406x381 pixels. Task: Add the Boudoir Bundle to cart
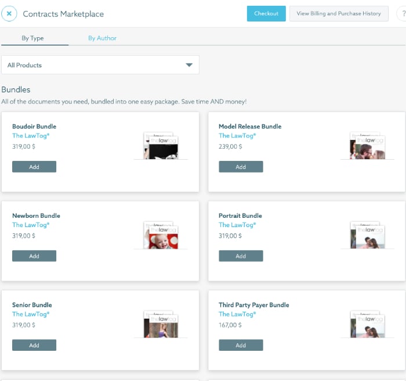coord(34,167)
